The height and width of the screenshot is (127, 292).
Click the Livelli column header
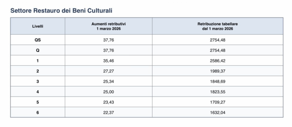click(x=38, y=26)
